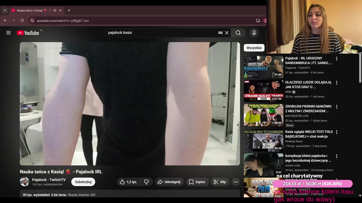Viewport: 362px width, 203px height.
Task: Open Pajalock channel avatar
Action: coord(24,182)
